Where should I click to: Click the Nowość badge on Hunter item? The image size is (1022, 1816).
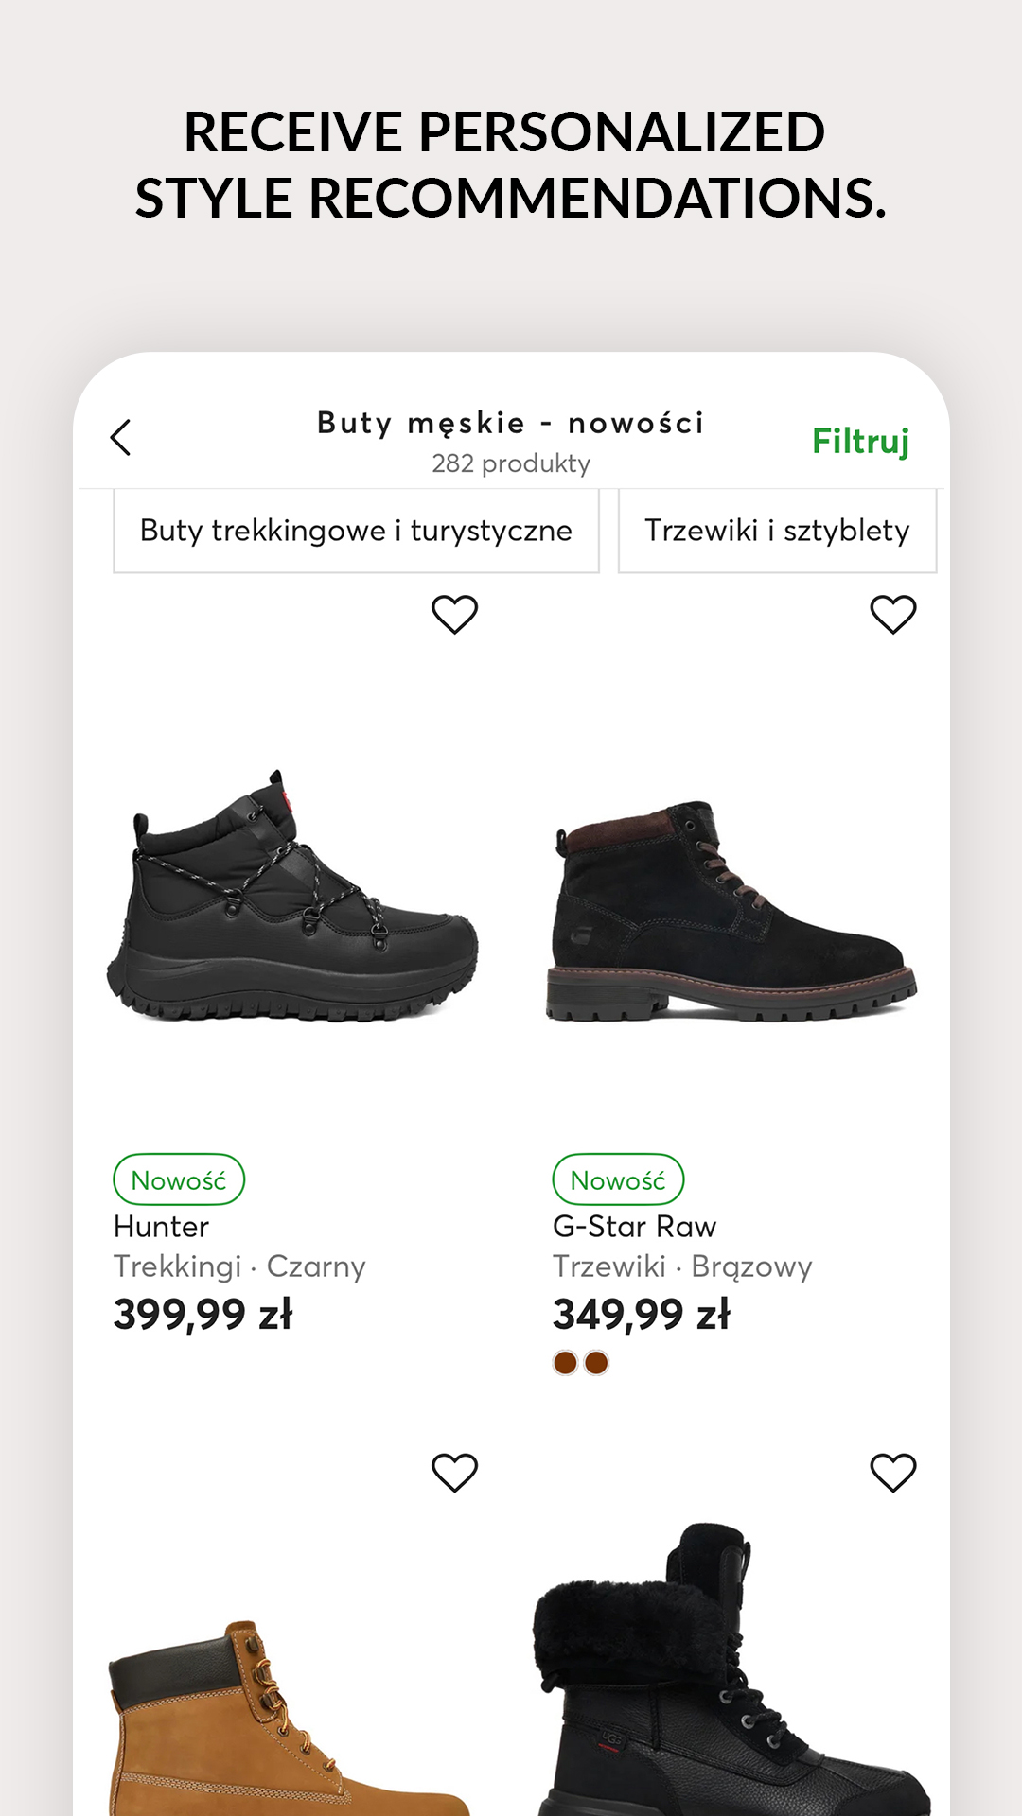[x=179, y=1180]
